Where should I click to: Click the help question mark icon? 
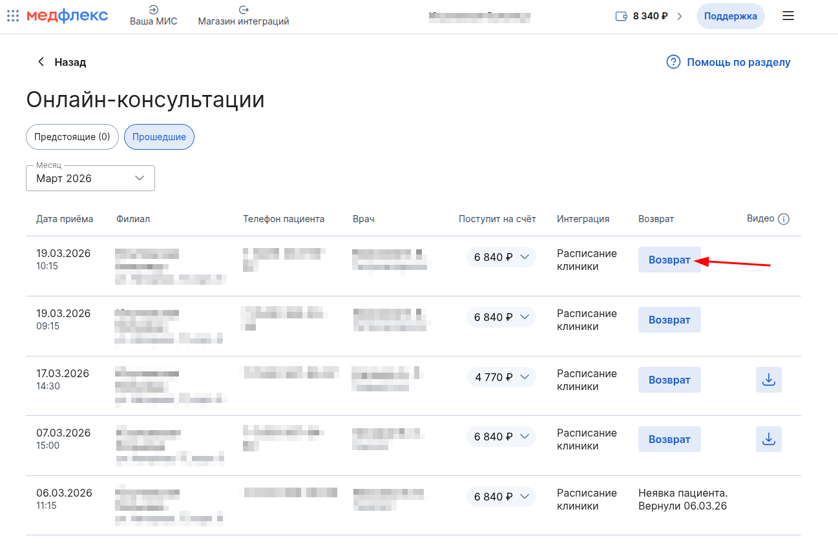click(673, 62)
